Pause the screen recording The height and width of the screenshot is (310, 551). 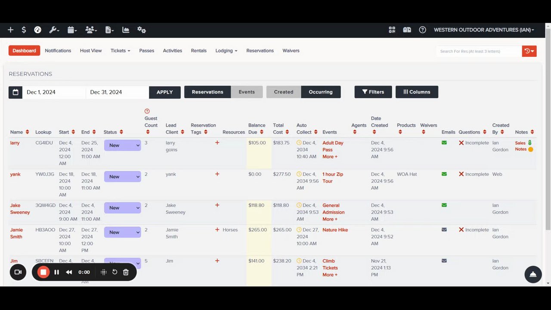point(56,272)
